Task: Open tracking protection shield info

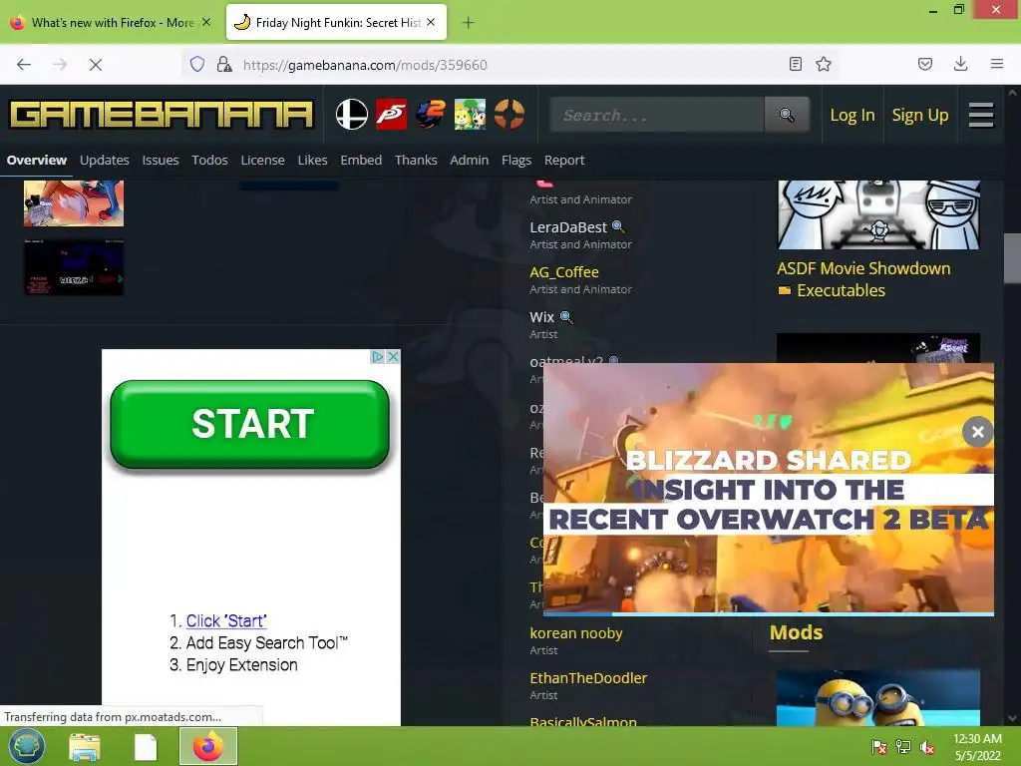Action: pyautogui.click(x=197, y=64)
